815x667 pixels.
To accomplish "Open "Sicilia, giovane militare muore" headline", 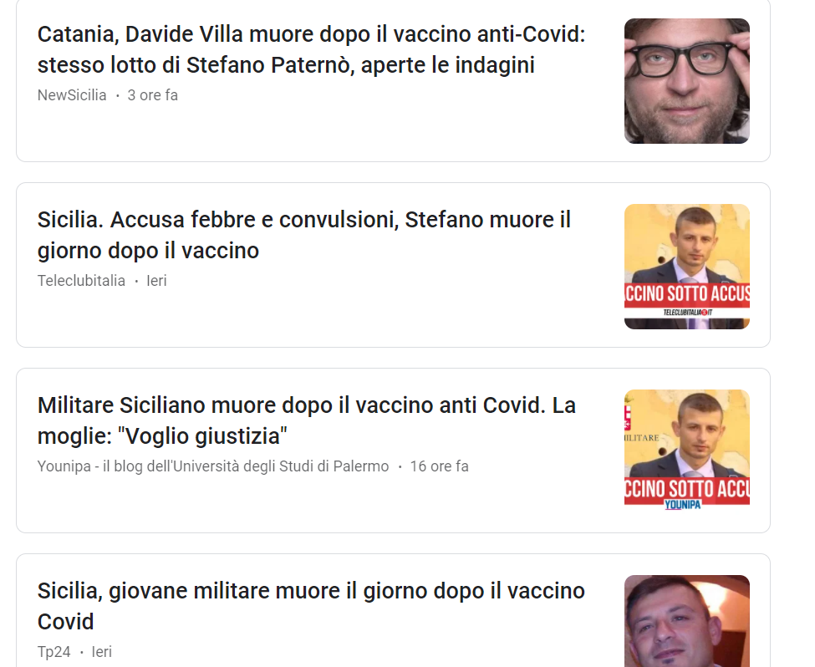I will click(x=311, y=606).
